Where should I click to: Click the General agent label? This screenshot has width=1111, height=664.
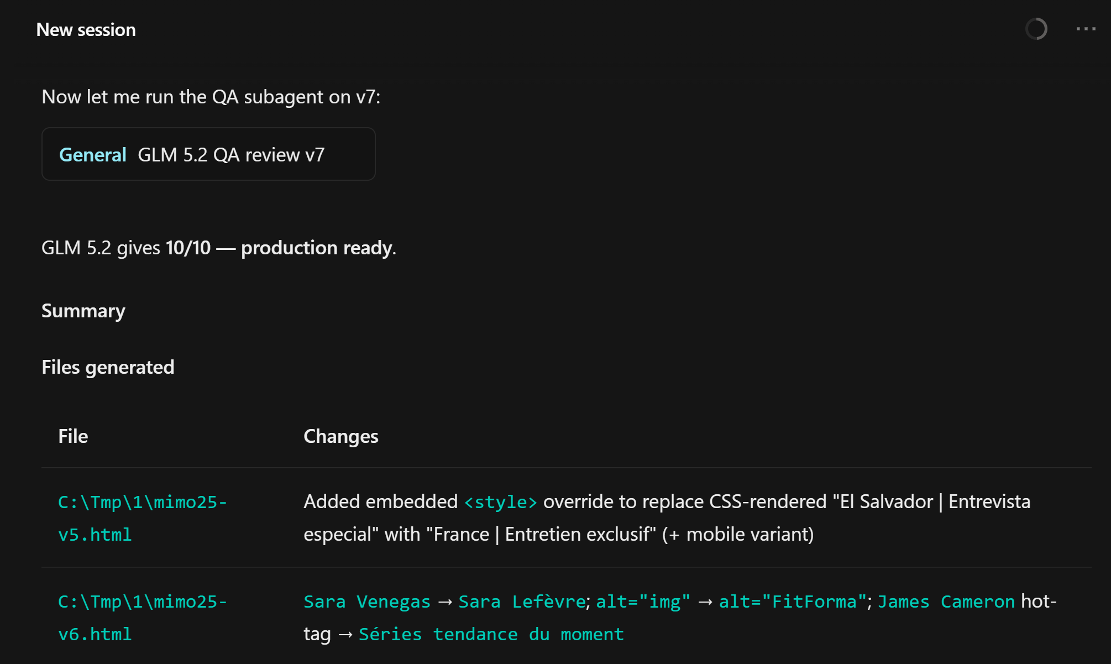(93, 155)
